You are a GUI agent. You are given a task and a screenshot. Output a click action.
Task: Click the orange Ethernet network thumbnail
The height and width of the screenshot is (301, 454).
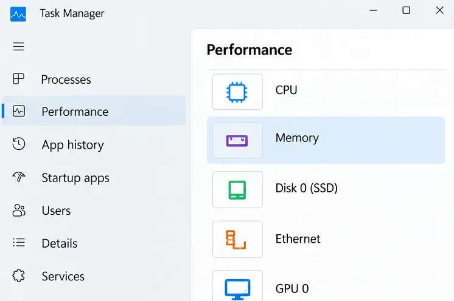click(x=237, y=239)
